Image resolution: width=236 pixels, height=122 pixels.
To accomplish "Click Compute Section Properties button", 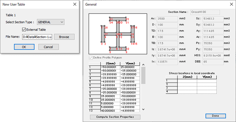I will coord(115,117).
